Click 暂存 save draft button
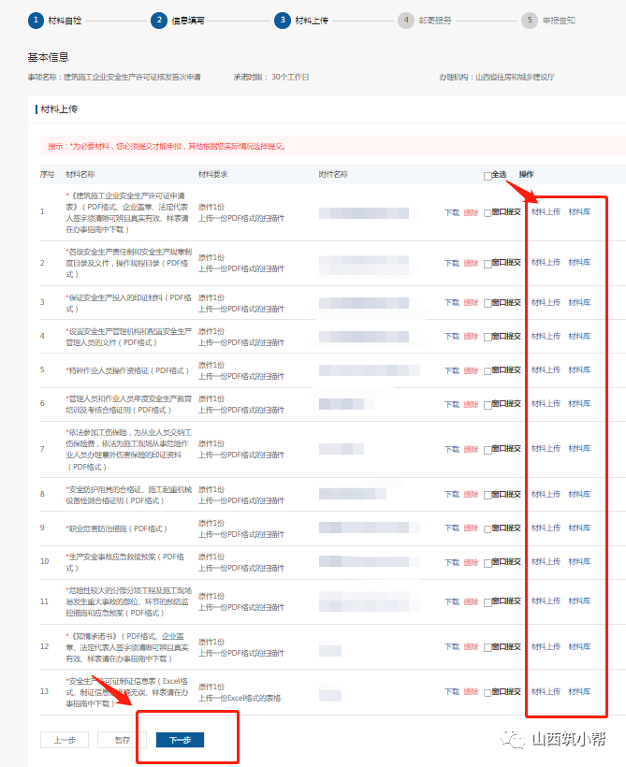The height and width of the screenshot is (767, 626). [122, 740]
